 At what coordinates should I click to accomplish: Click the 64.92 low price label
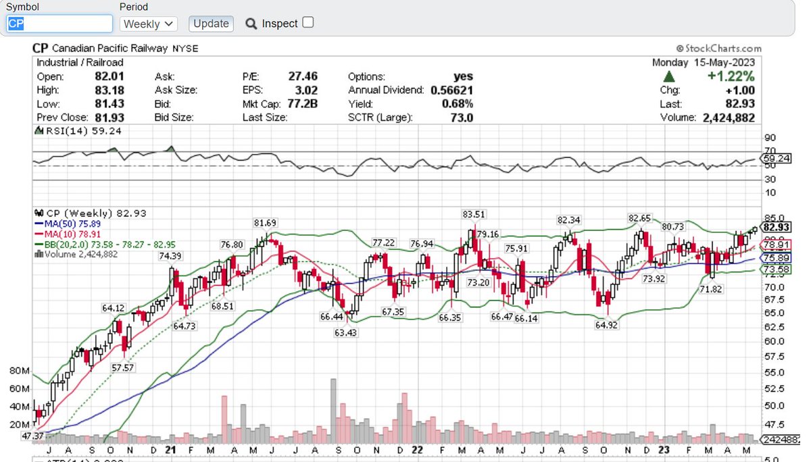pos(606,325)
